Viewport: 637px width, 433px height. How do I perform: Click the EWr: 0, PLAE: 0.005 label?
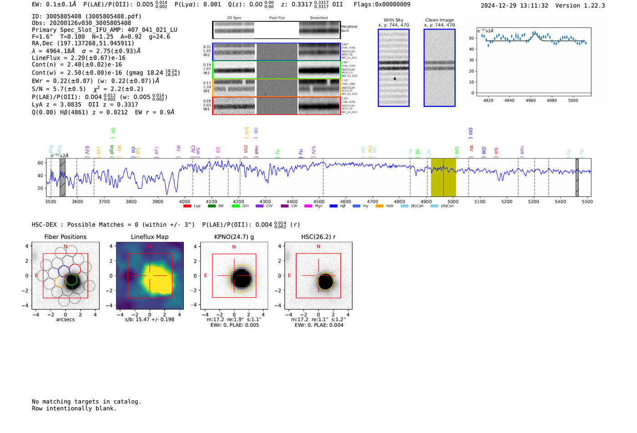234,325
